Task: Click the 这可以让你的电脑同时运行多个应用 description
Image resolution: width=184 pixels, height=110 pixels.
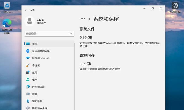Action: 101,69
